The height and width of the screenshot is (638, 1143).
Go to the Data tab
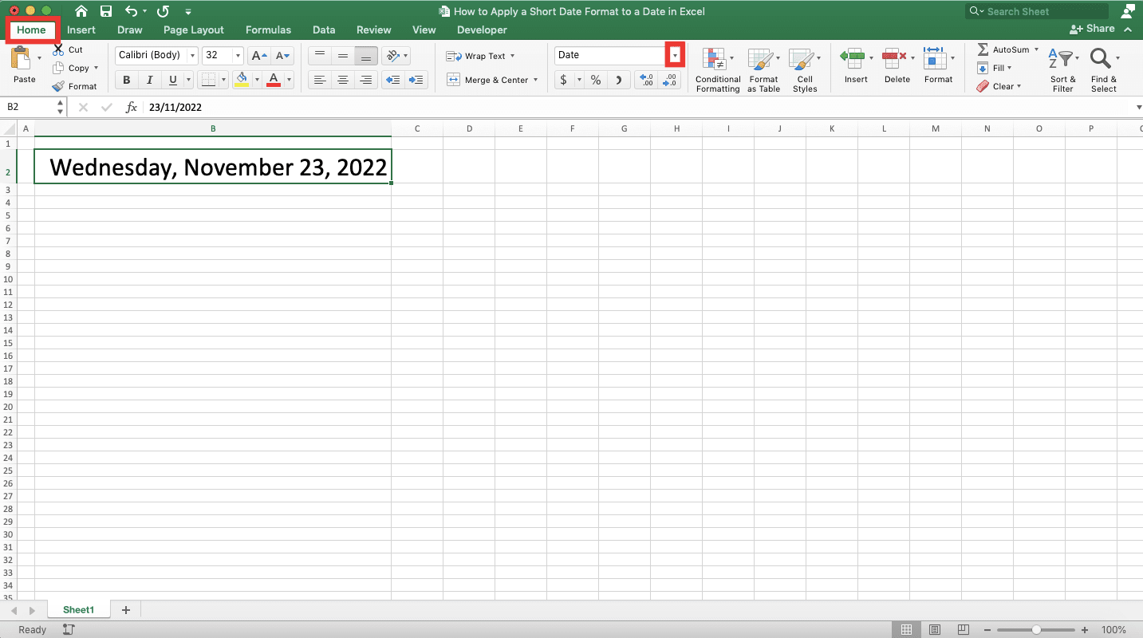(x=324, y=30)
